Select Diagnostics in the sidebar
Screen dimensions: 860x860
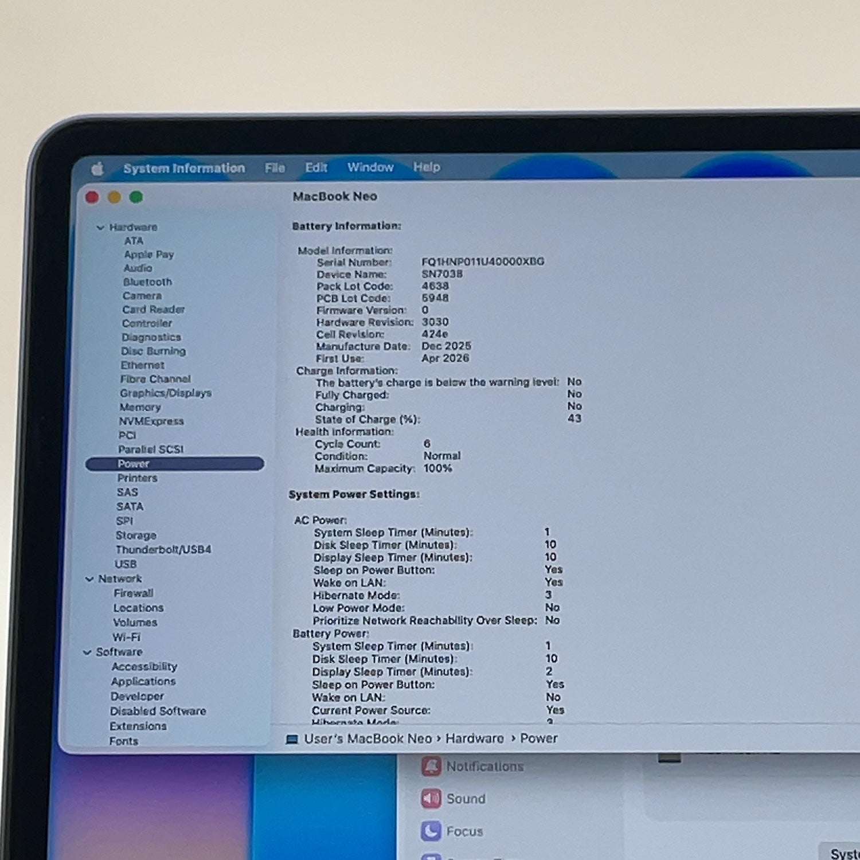(x=151, y=337)
